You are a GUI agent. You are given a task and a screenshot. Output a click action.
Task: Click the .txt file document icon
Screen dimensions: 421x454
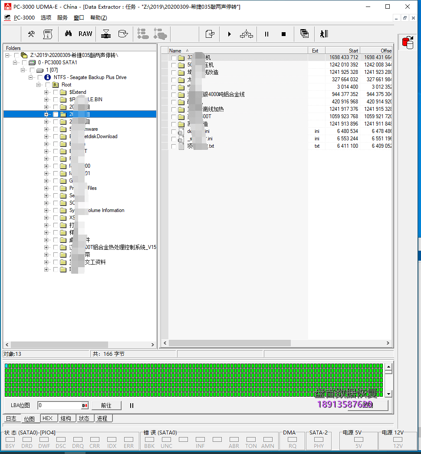pyautogui.click(x=181, y=146)
